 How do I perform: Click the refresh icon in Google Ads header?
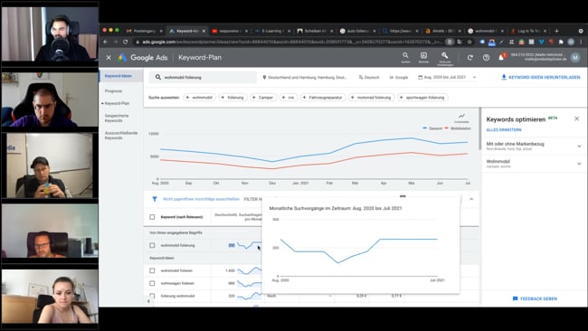point(470,57)
